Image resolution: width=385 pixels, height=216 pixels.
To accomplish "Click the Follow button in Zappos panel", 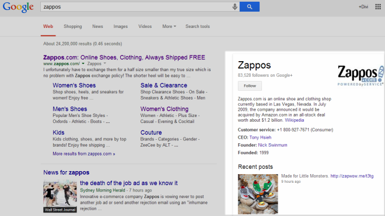I will coord(250,86).
